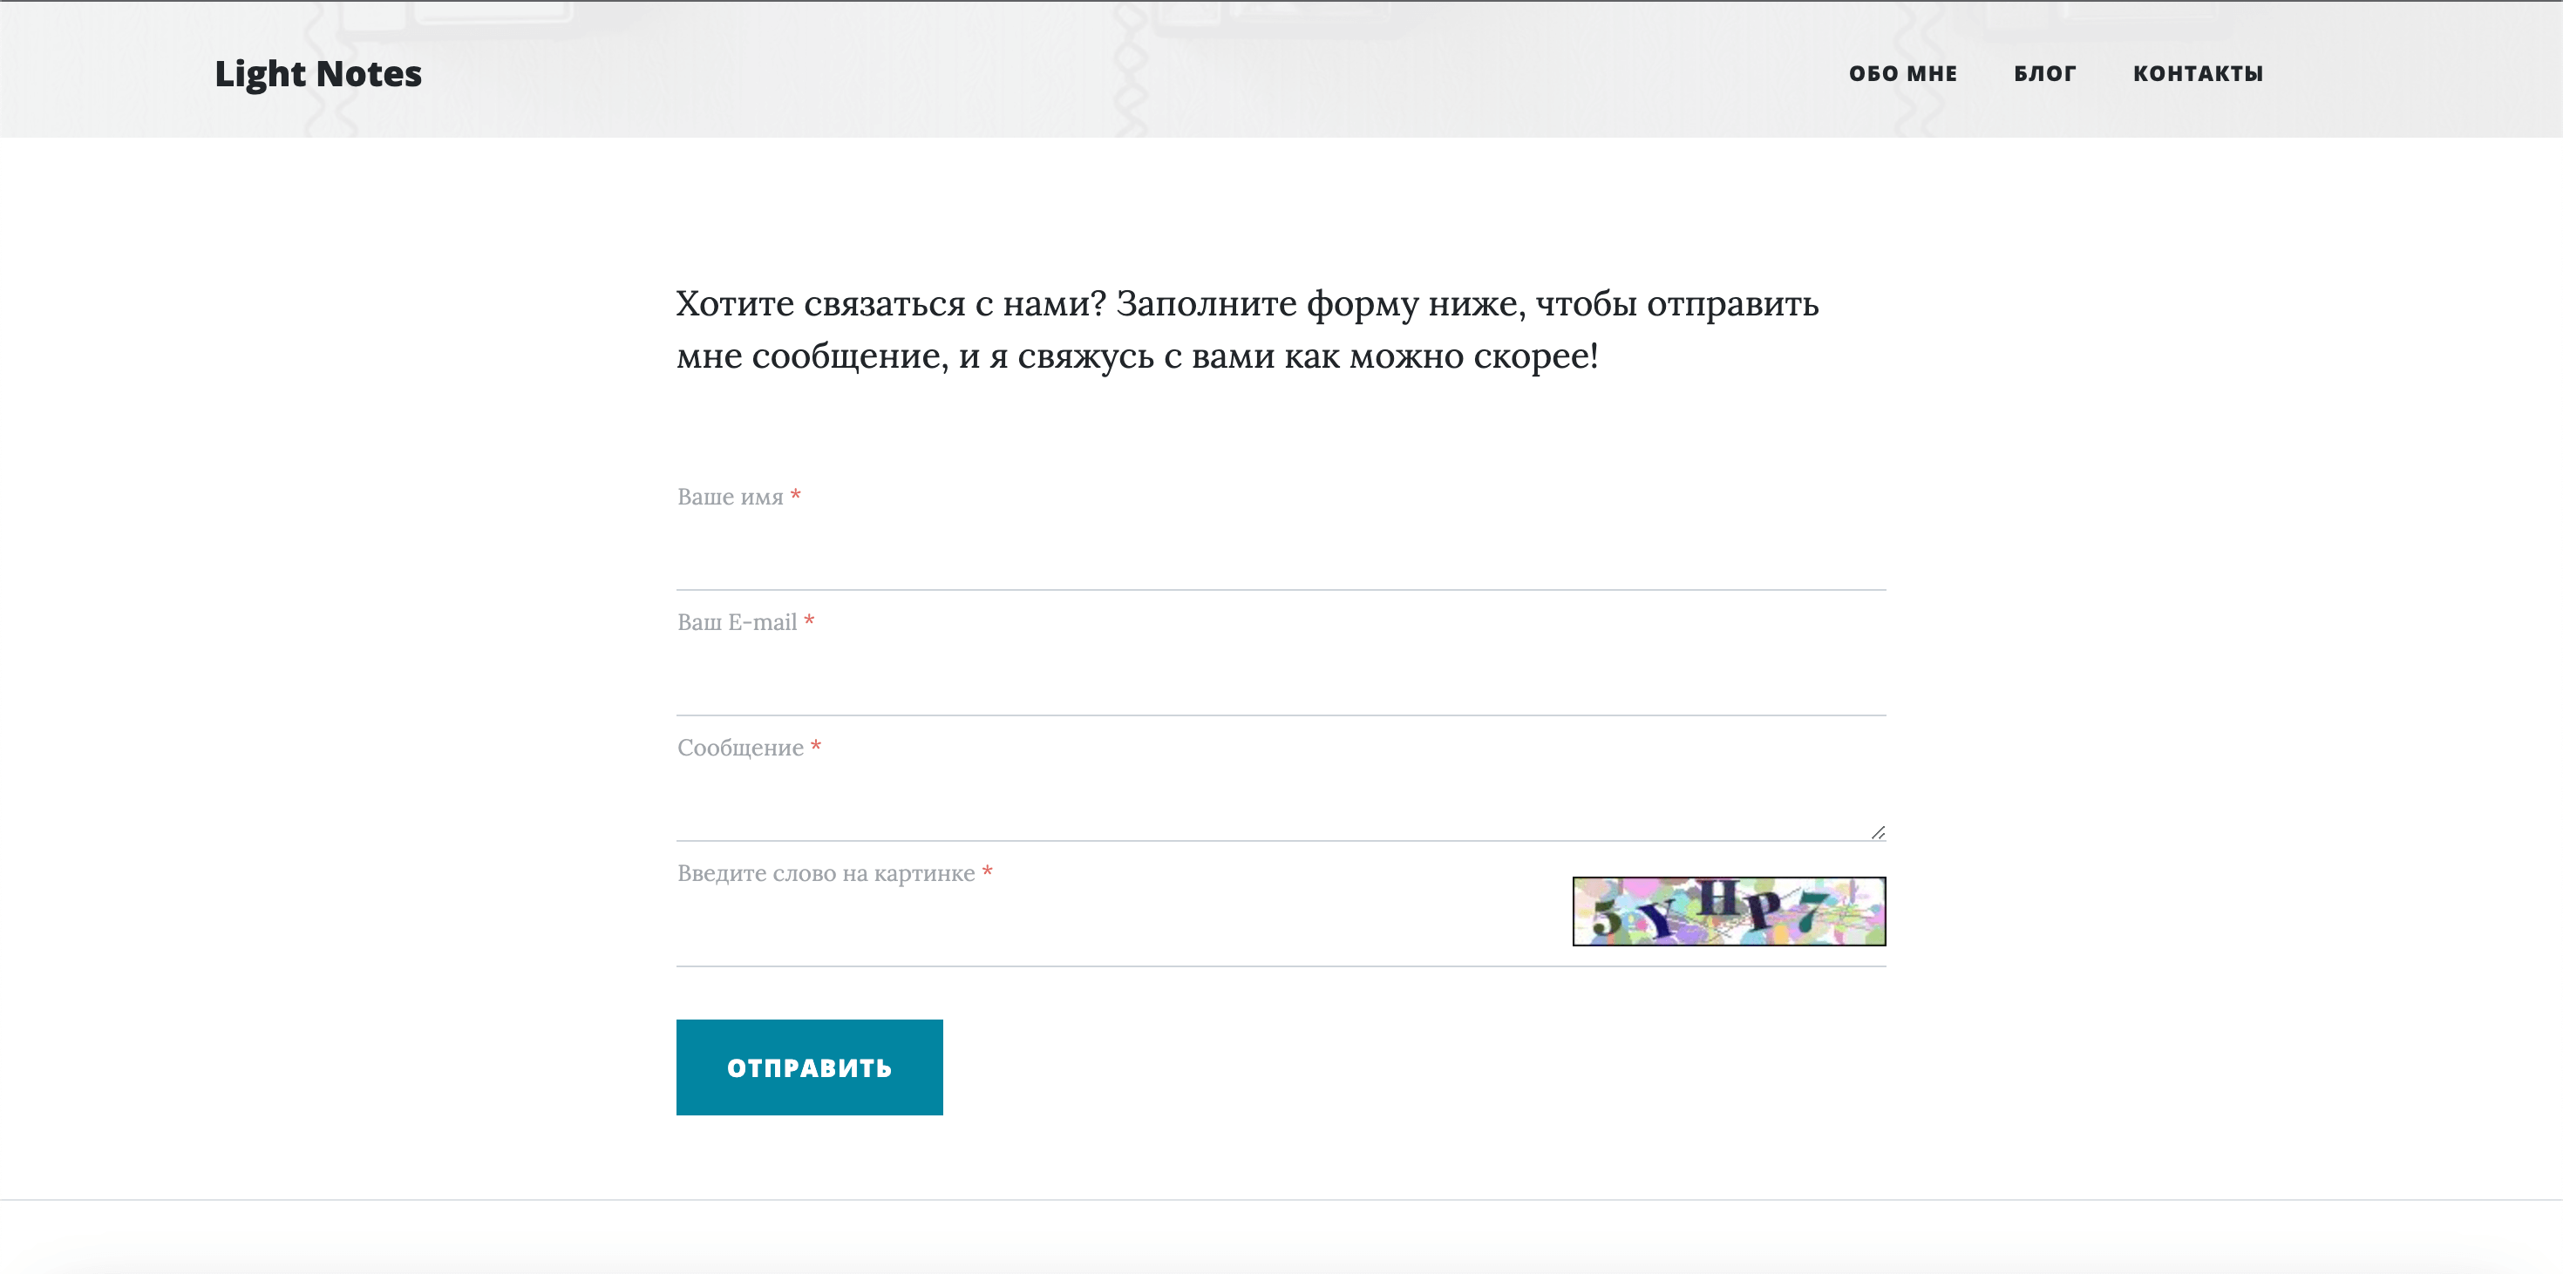2563x1274 pixels.
Task: Click the 'Ваш E-mail' label text
Action: coord(738,621)
